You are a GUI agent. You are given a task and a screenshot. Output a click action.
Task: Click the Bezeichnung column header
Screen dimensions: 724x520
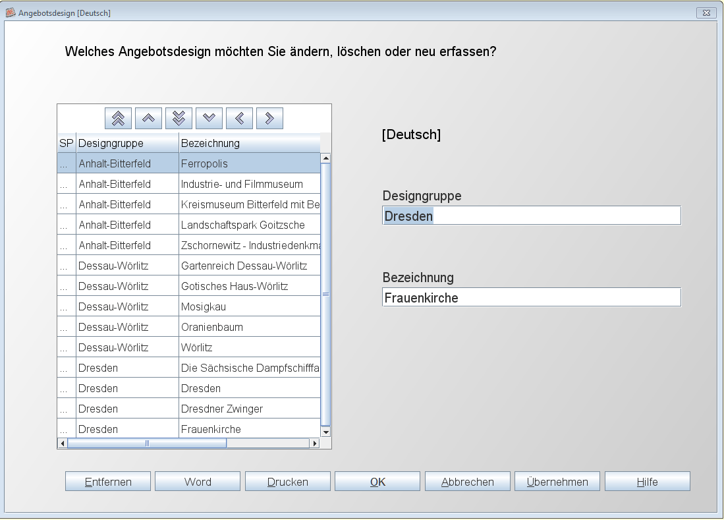click(x=249, y=143)
